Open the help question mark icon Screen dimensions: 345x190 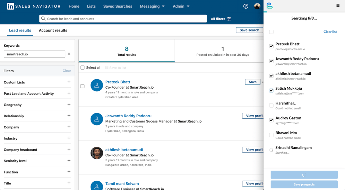point(246,6)
